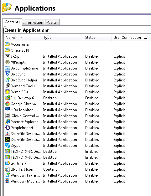Select the AllScripts application icon
The image size is (151, 196).
tap(8, 62)
